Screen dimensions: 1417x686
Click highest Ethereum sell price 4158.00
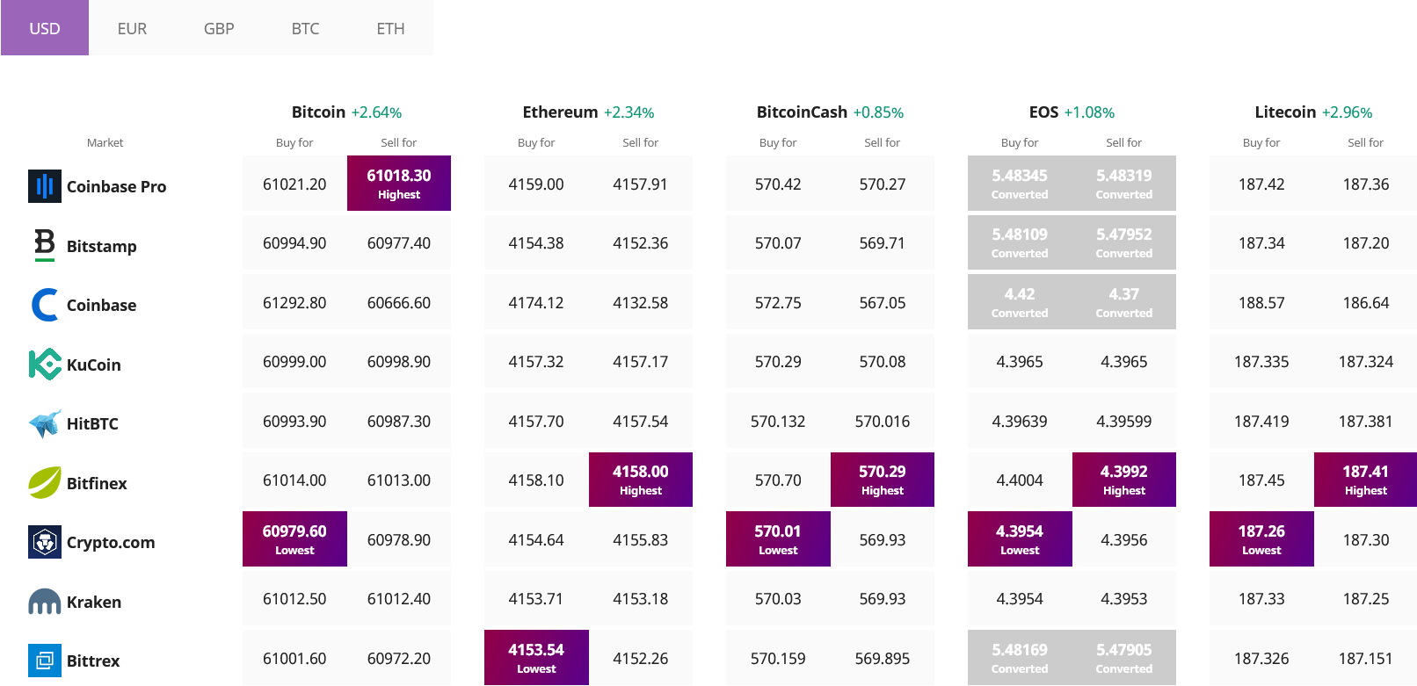click(641, 480)
